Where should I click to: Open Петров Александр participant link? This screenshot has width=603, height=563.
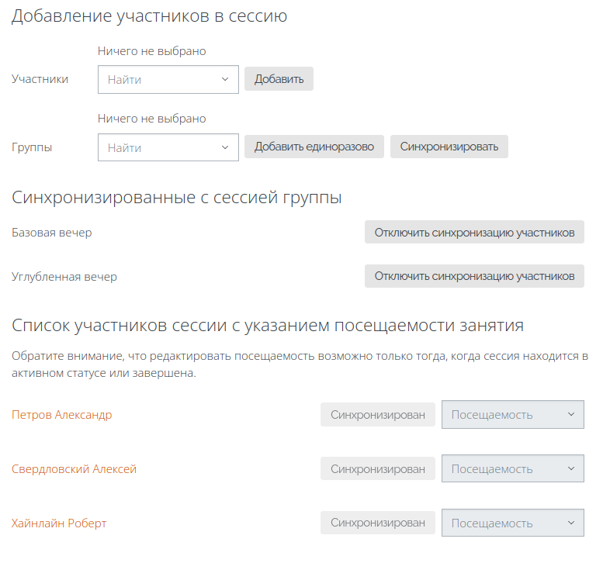pyautogui.click(x=61, y=415)
